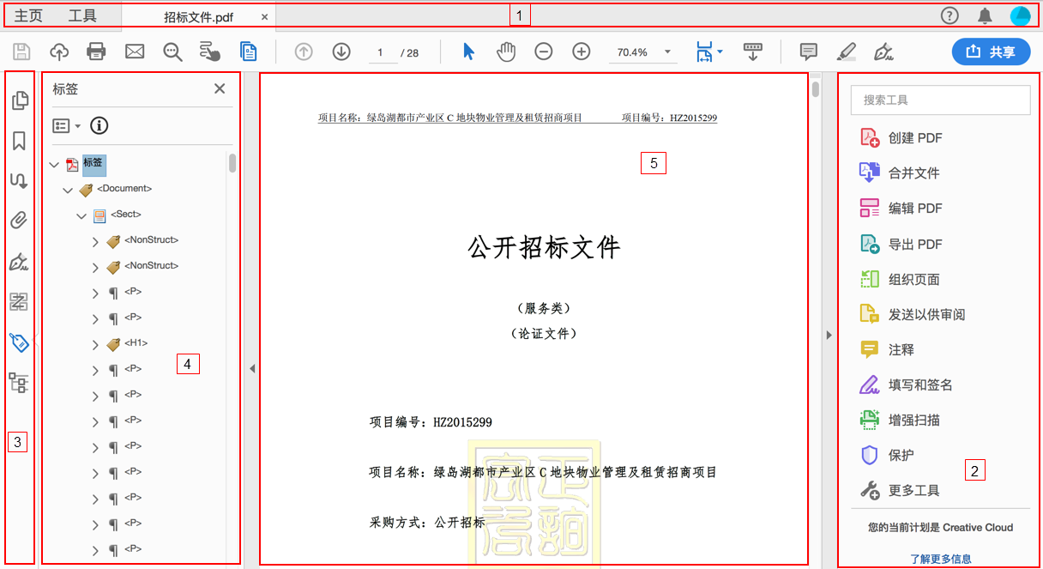Open page thumbnails sidebar panel

click(x=19, y=100)
